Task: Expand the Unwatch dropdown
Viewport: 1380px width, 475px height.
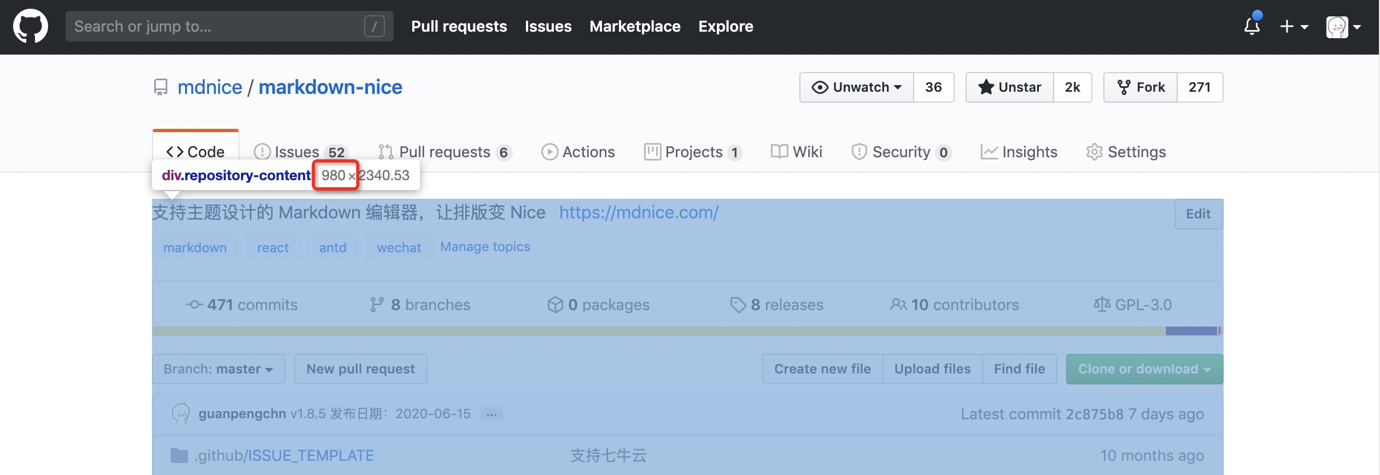Action: point(857,87)
